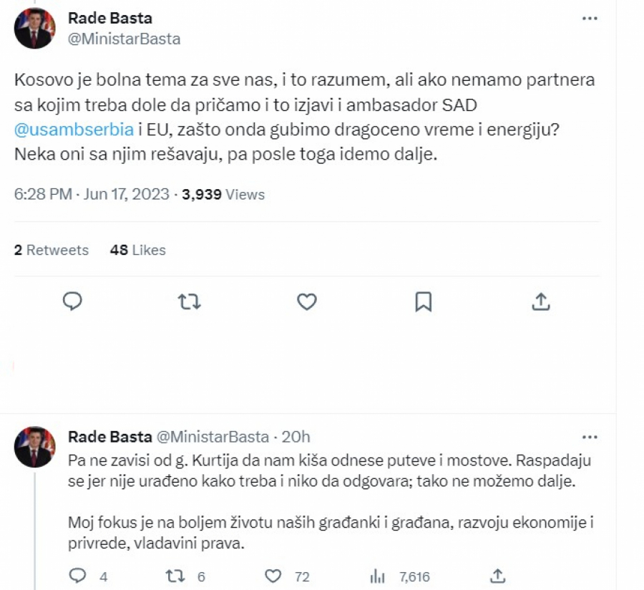Open Rade Basta's profile picture
This screenshot has height=590, width=644.
pos(34,27)
